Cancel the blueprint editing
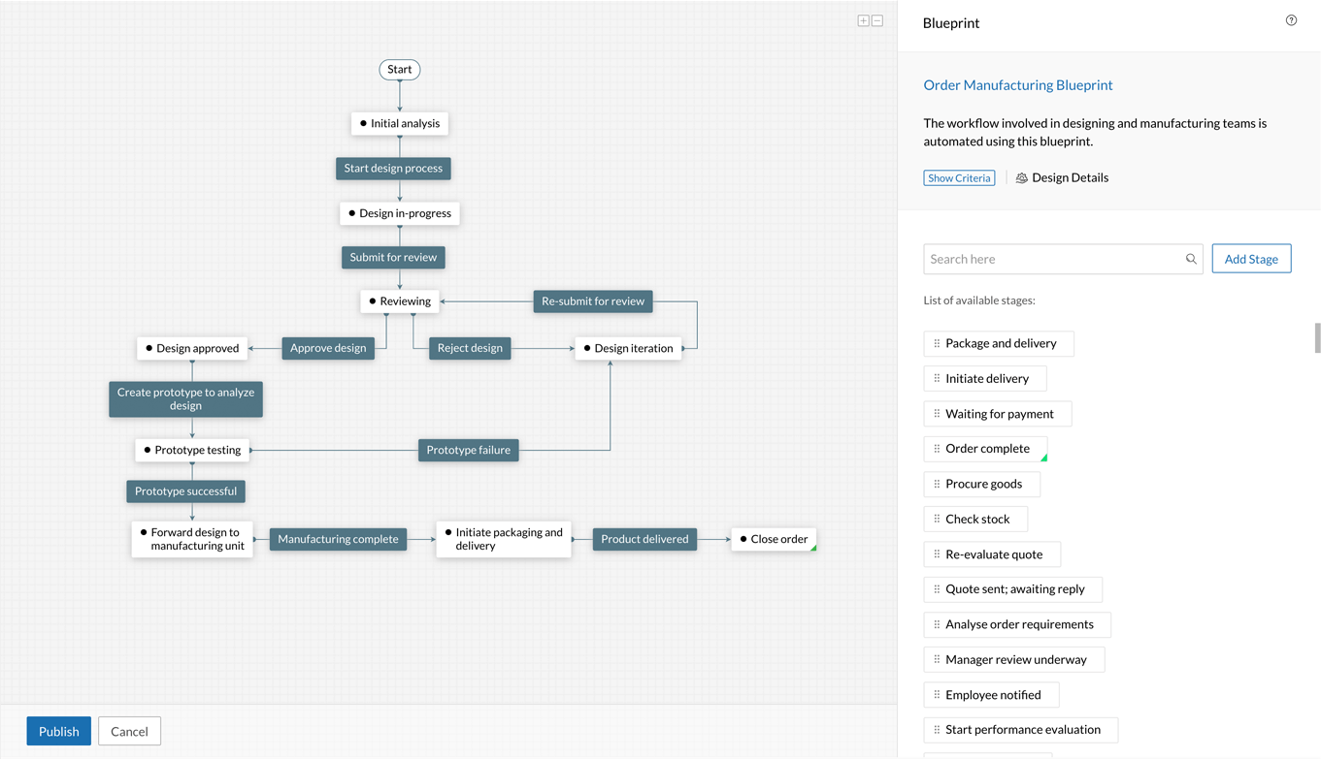 (x=129, y=731)
